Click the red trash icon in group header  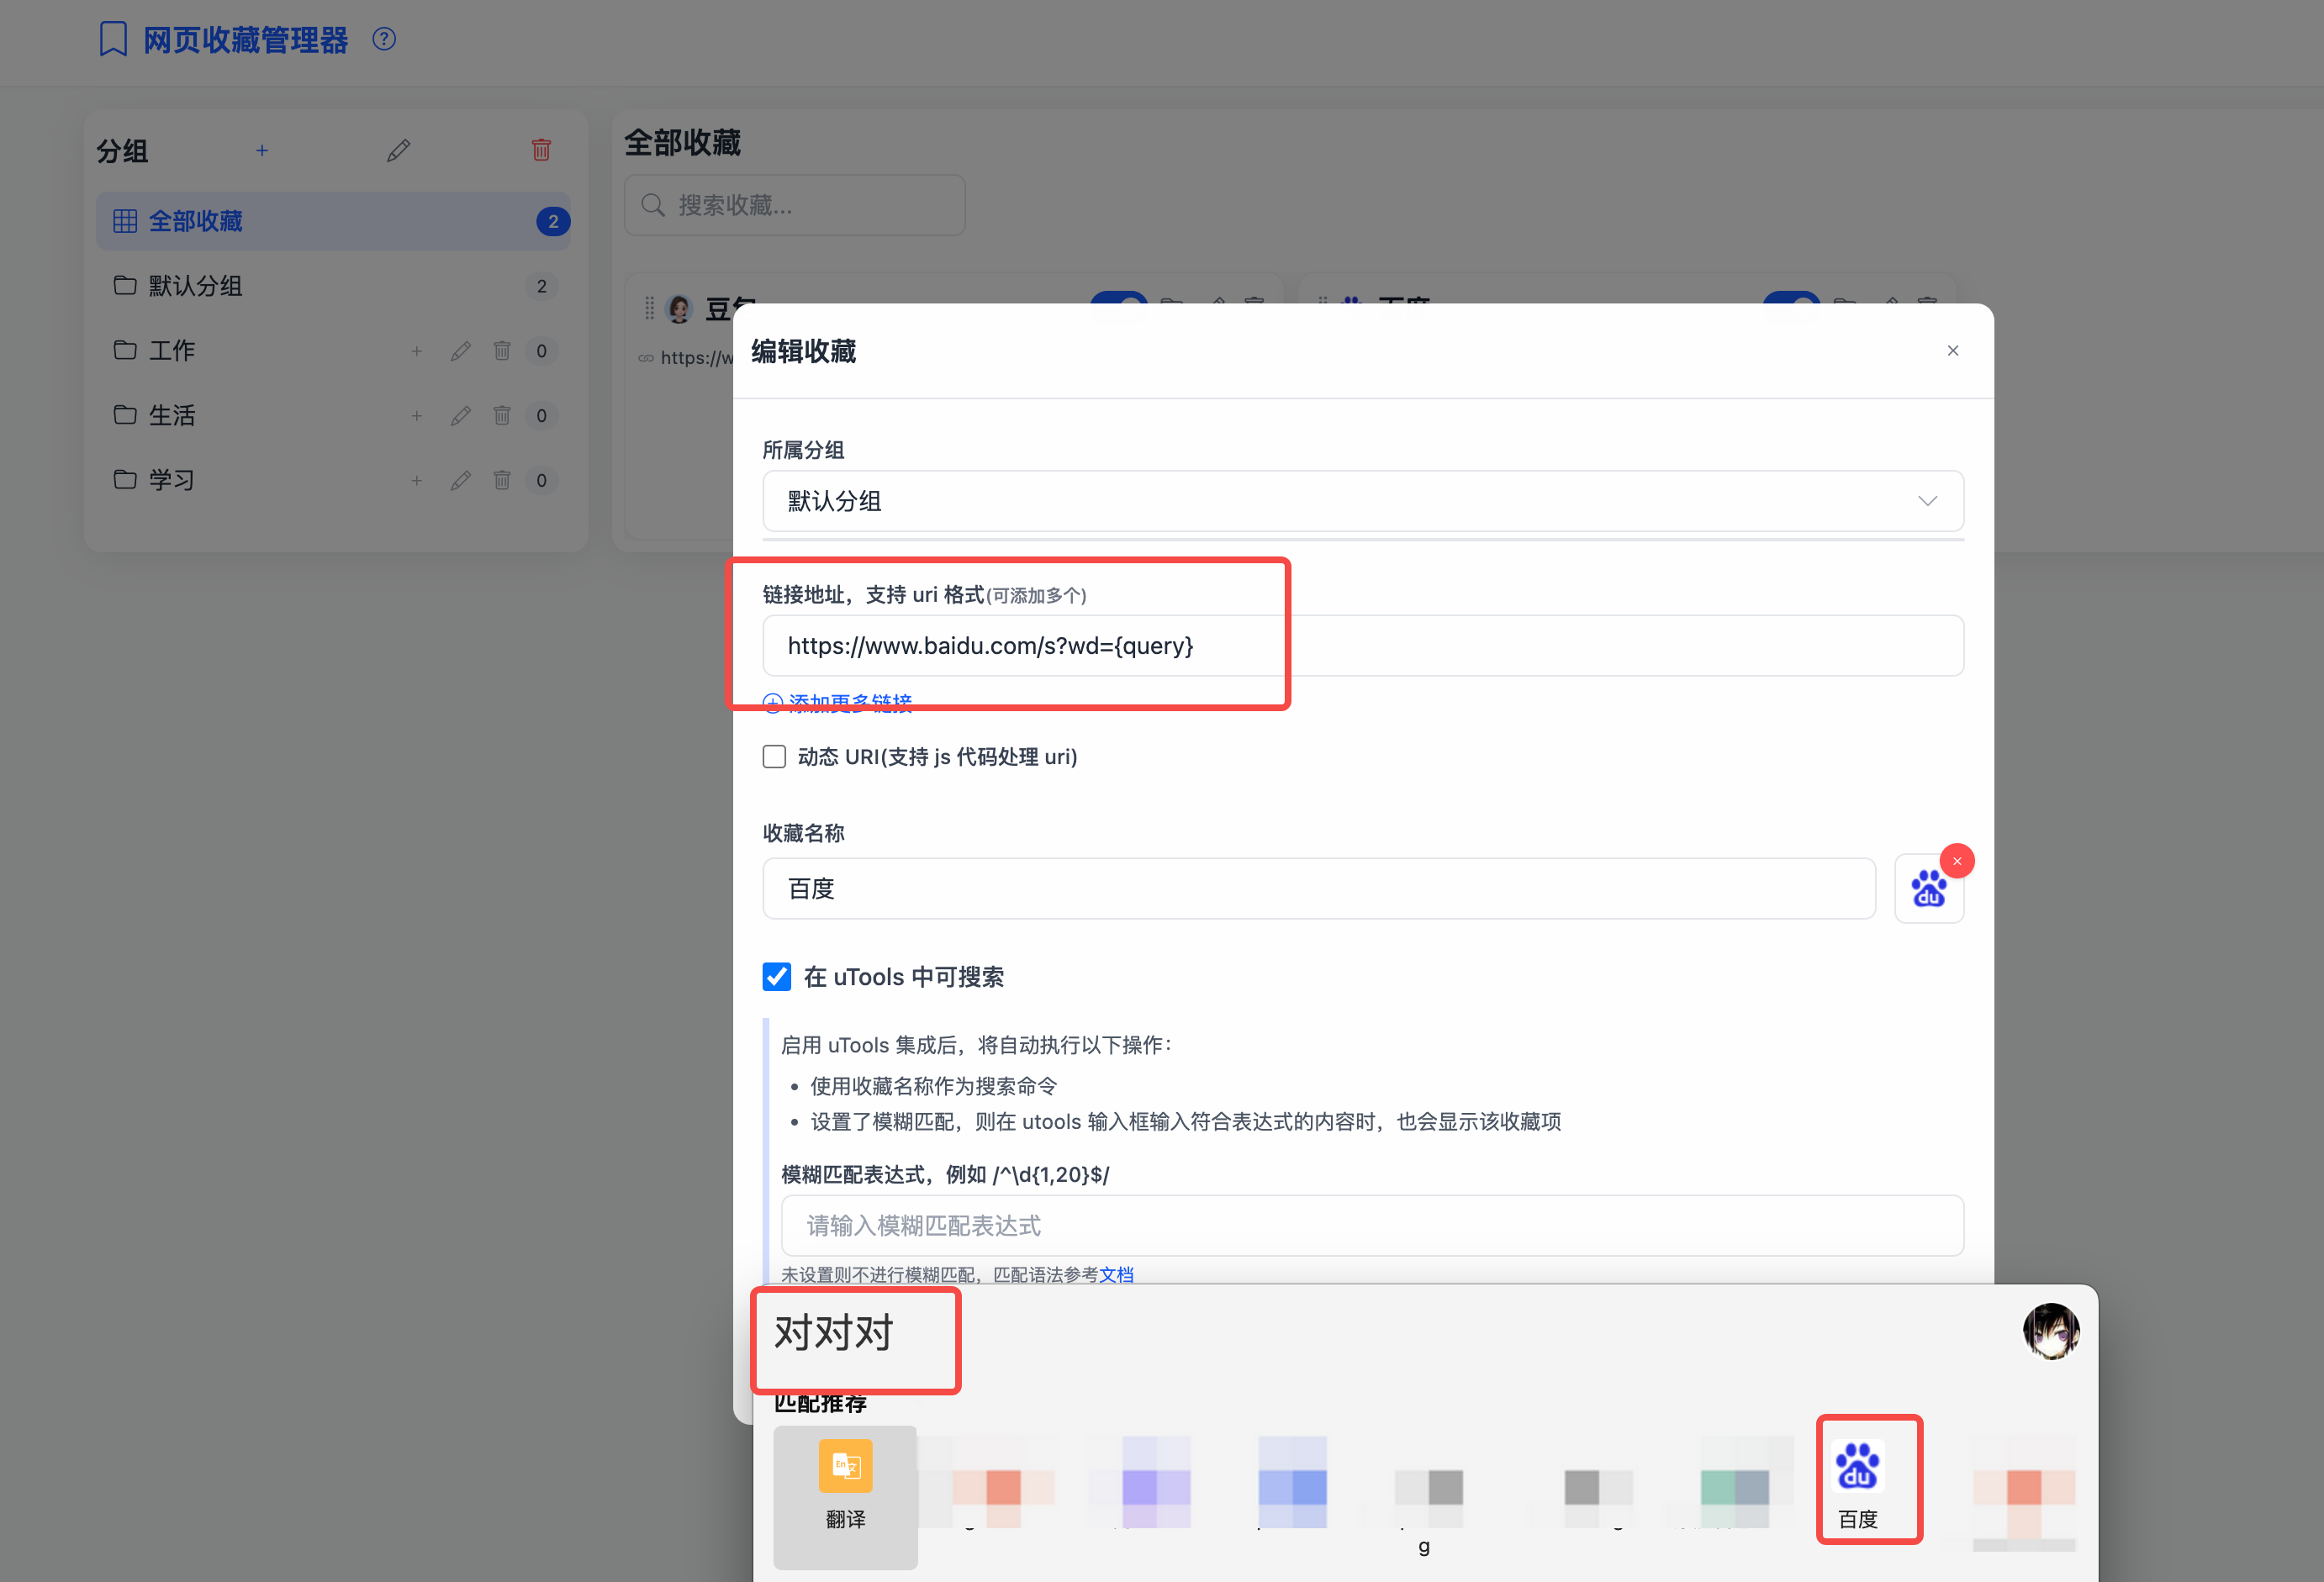pos(541,150)
